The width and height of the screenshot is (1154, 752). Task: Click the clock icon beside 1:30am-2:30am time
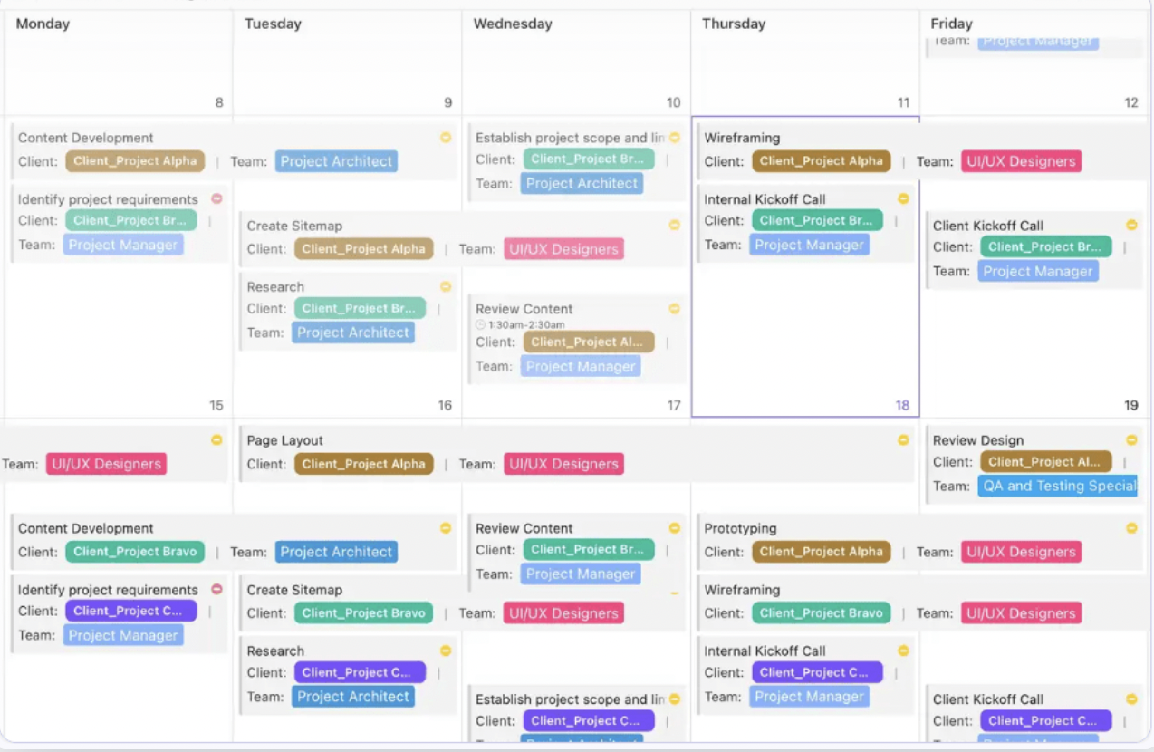point(480,324)
